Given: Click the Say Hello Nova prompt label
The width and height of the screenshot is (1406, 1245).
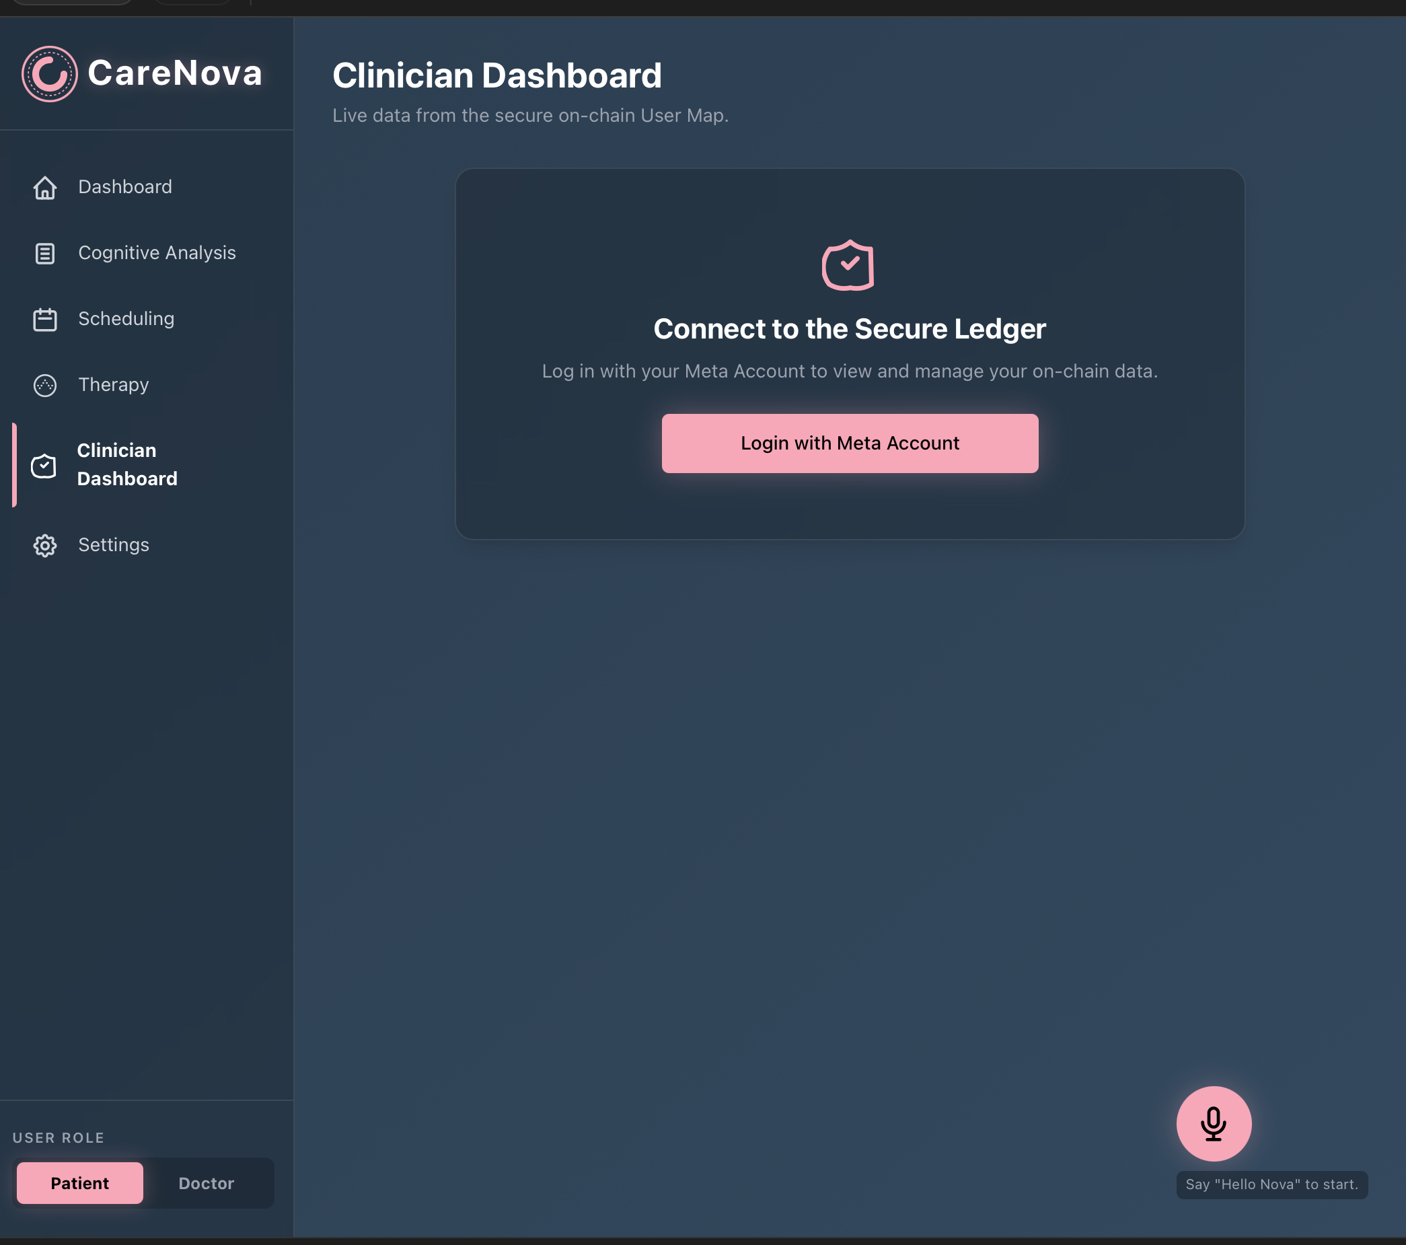Looking at the screenshot, I should tap(1272, 1184).
